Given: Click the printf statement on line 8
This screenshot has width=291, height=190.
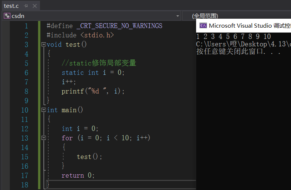Looking at the screenshot, I should click(x=93, y=91).
